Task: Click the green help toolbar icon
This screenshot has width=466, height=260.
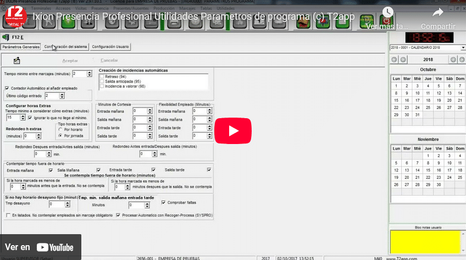Action: [367, 21]
